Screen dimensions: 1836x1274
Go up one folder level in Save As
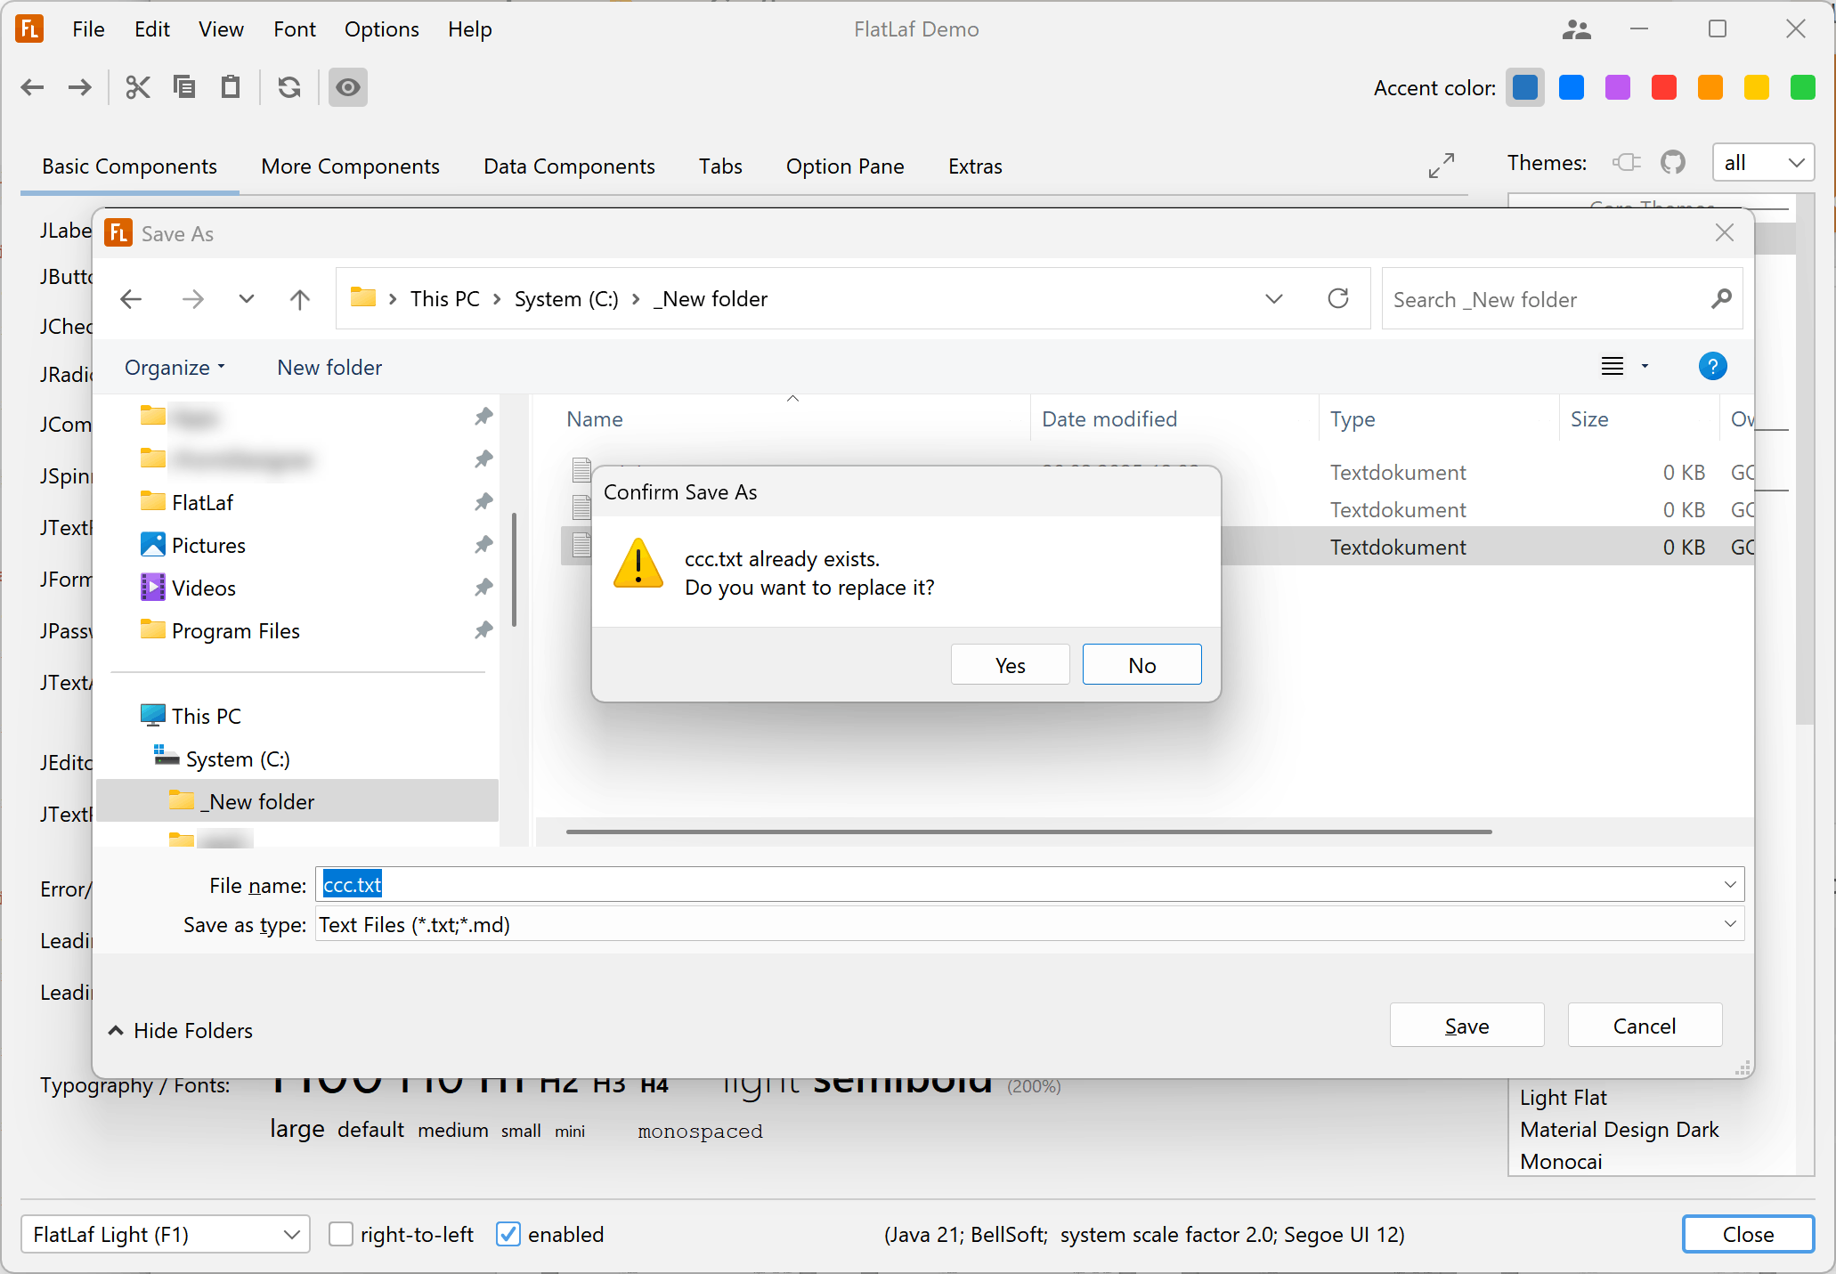pos(300,299)
